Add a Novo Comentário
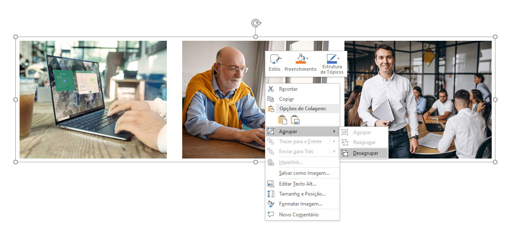510x238 pixels. (x=302, y=215)
